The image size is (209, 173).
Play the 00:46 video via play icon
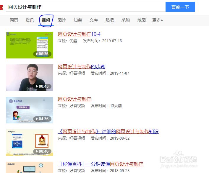point(37,151)
